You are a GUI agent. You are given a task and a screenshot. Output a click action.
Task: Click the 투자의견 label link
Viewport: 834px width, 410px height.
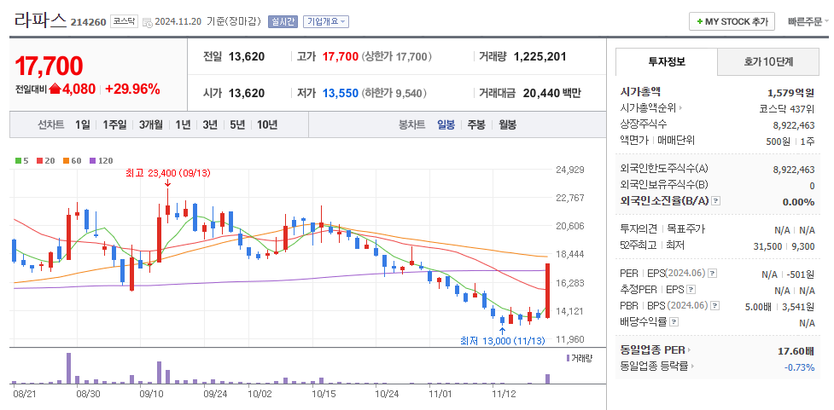coord(639,229)
